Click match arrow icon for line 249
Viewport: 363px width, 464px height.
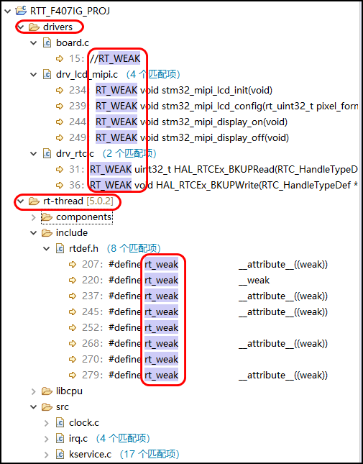pos(60,137)
